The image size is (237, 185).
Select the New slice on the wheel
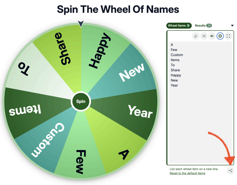pyautogui.click(x=131, y=72)
